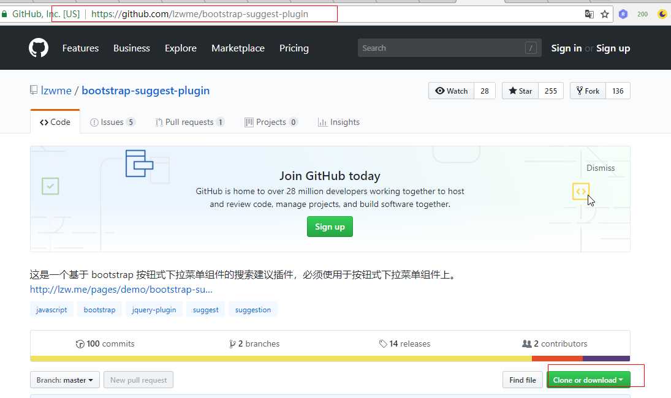Click the purple segment of language bar

[x=607, y=359]
